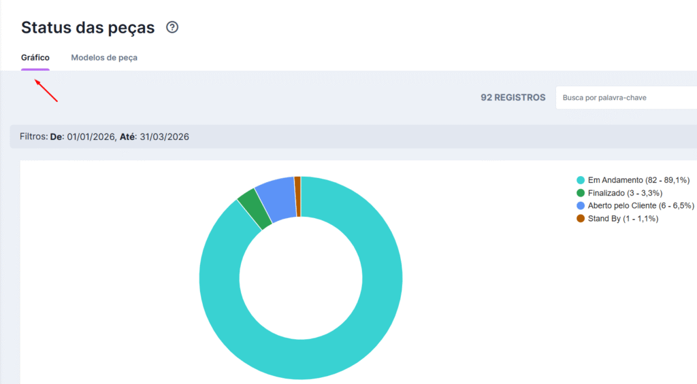Click the thin brown Stand By slice
Screen dimensions: 697x384
click(x=297, y=187)
